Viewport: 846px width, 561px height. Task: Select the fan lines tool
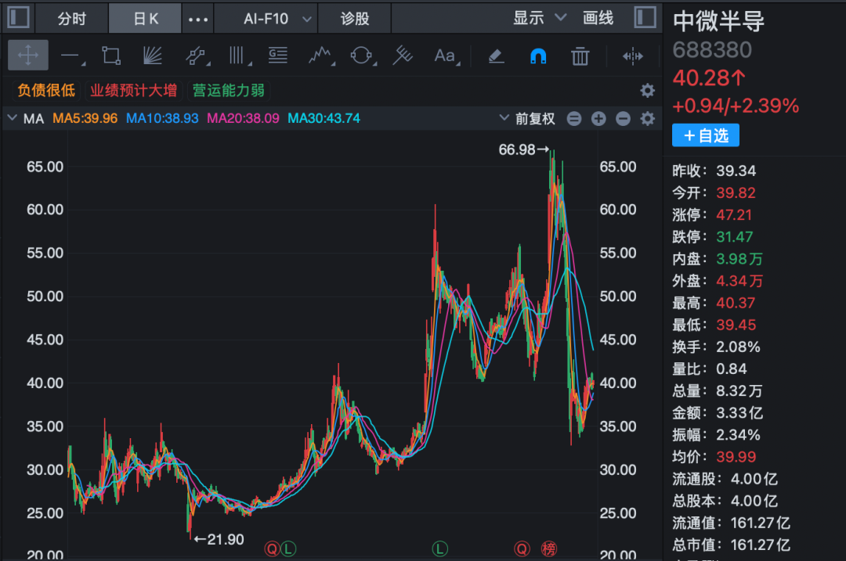pos(153,56)
